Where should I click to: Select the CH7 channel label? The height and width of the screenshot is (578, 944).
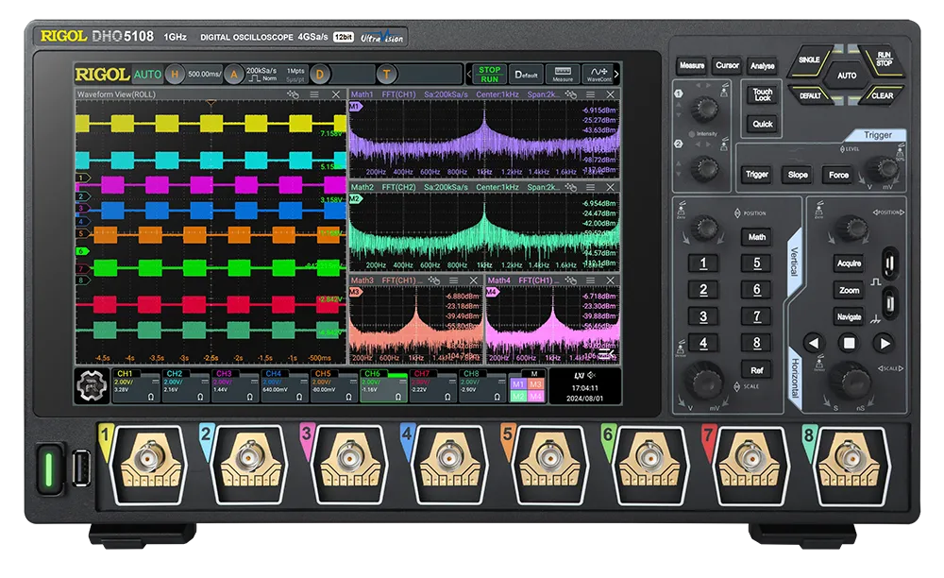click(x=421, y=374)
